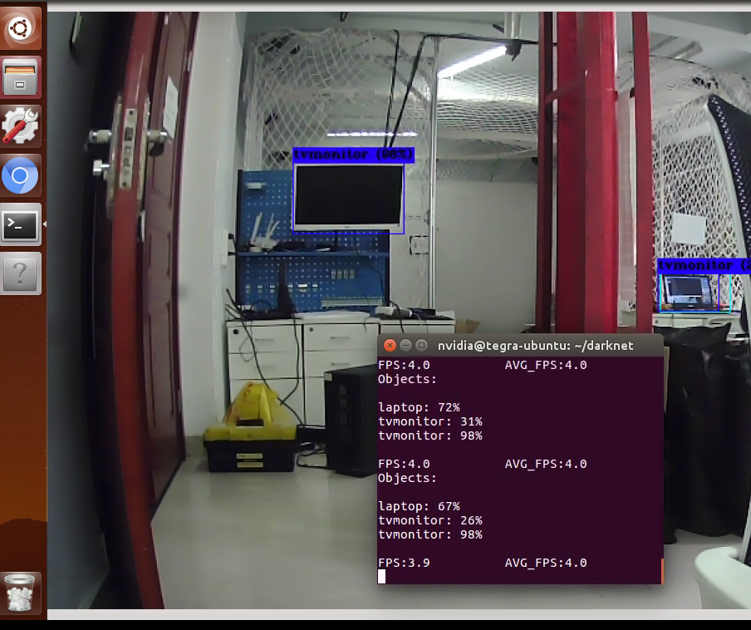751x630 pixels.
Task: Click the 'laptop: 67%' terminal line
Action: (x=419, y=506)
